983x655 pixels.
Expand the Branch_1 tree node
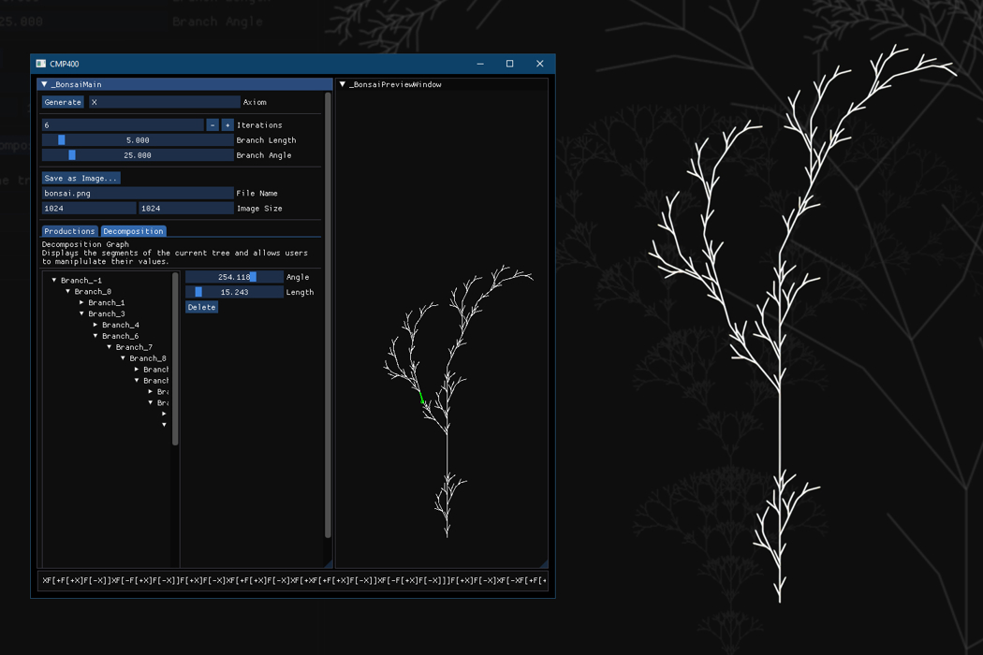tap(81, 303)
